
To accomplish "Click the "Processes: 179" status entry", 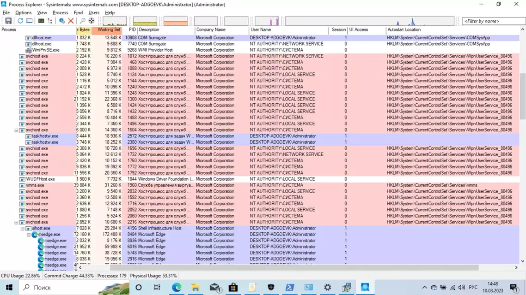I will click(x=112, y=276).
